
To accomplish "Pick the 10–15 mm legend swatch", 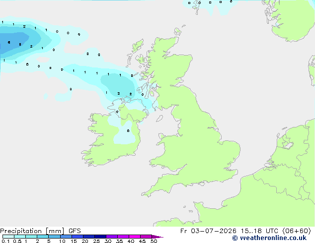I will click(66, 237).
